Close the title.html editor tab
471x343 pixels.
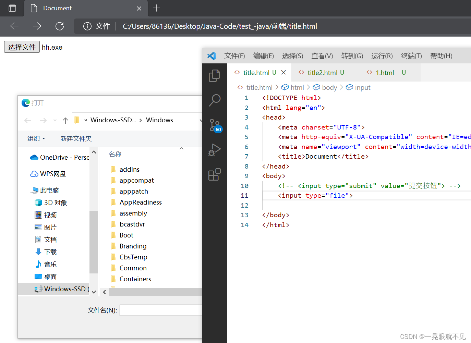click(283, 72)
